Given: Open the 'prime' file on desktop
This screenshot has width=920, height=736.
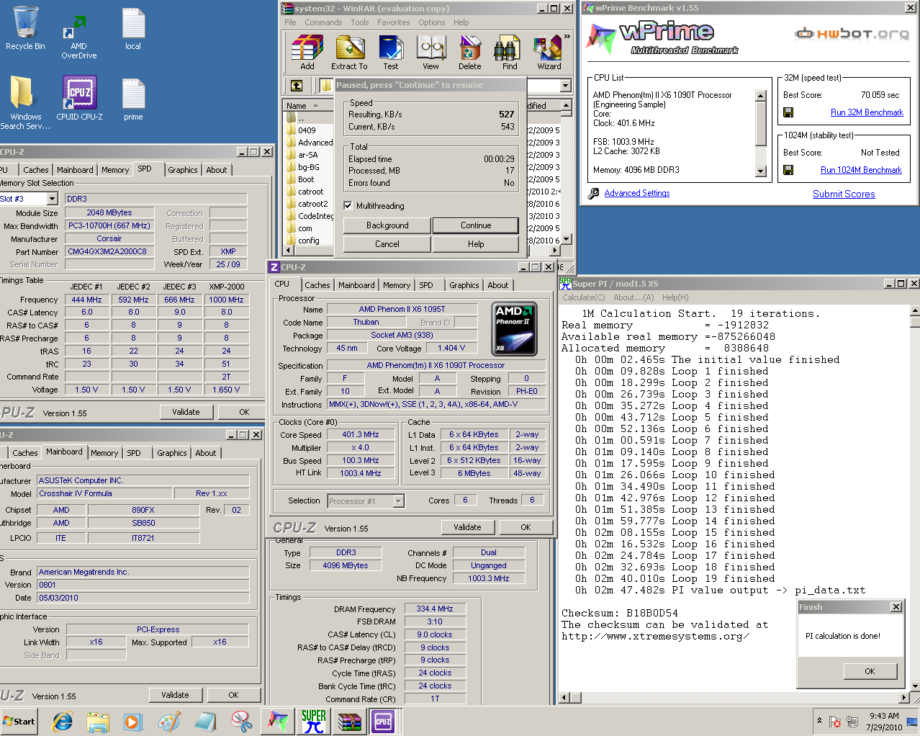Looking at the screenshot, I should coord(133,99).
